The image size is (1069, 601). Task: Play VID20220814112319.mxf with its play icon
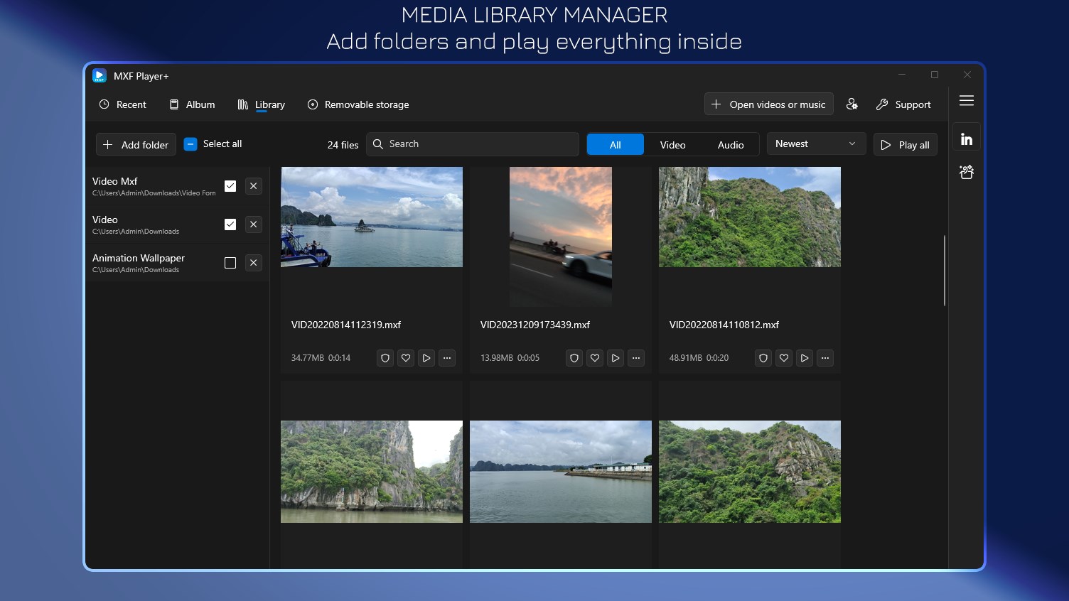[426, 358]
